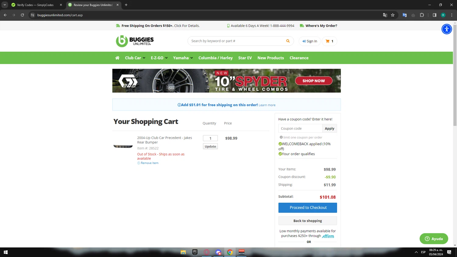Open the Chrome profile avatar

point(443,15)
